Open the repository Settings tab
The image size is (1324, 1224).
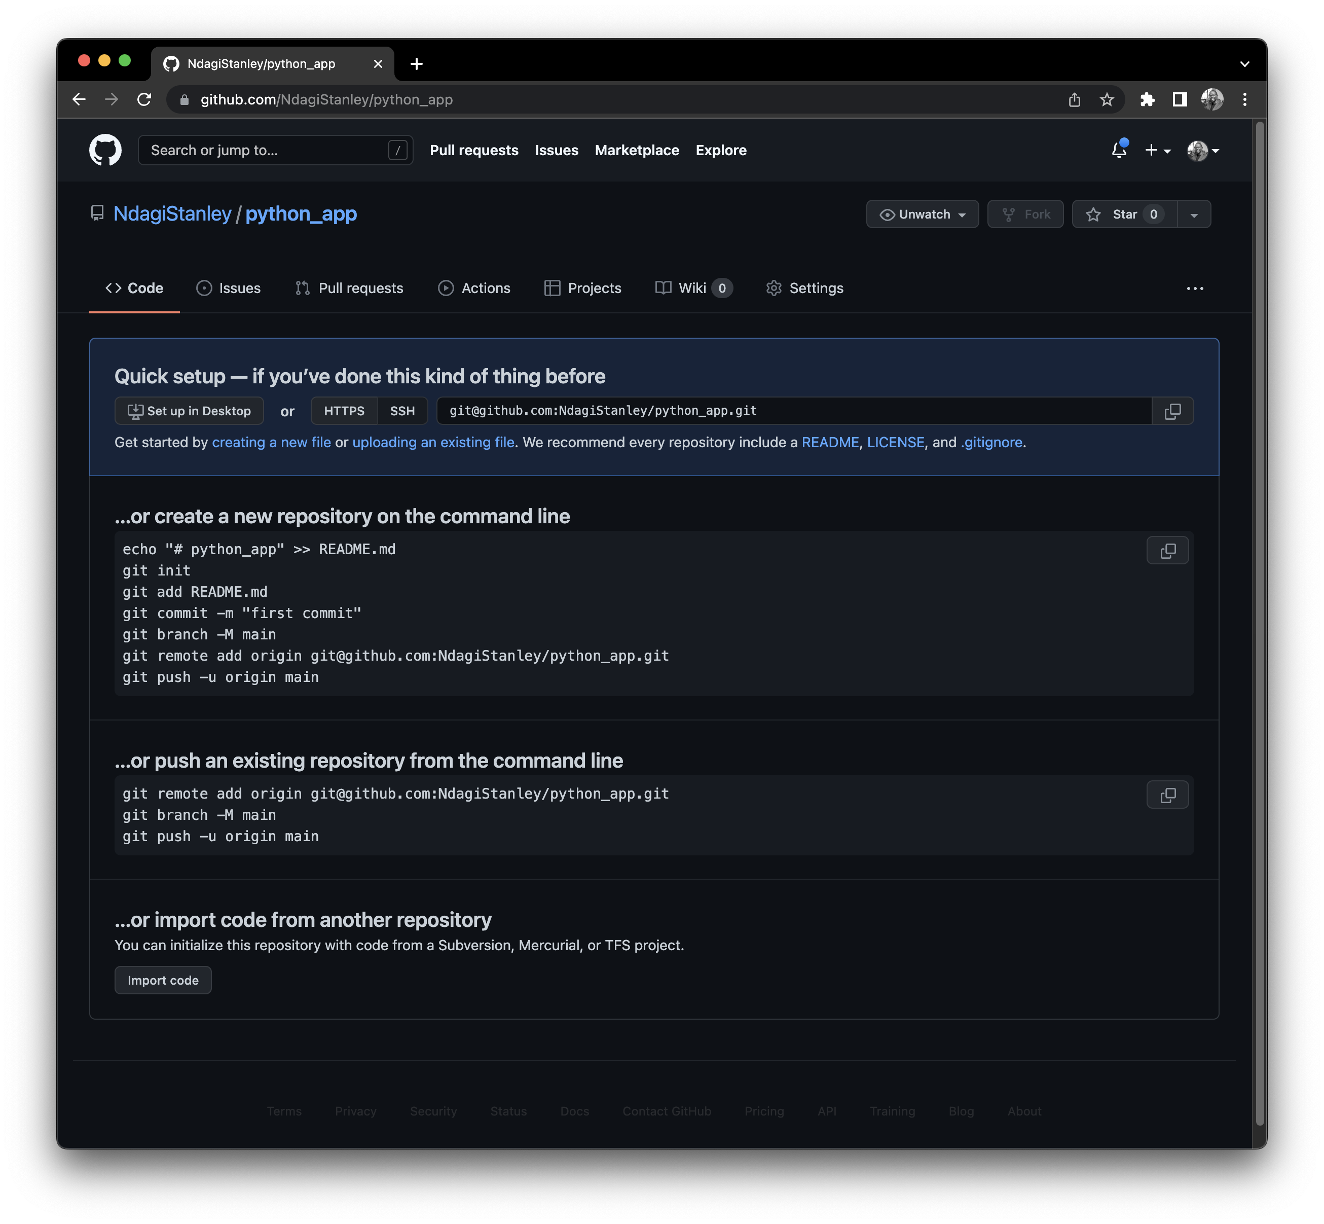(804, 288)
